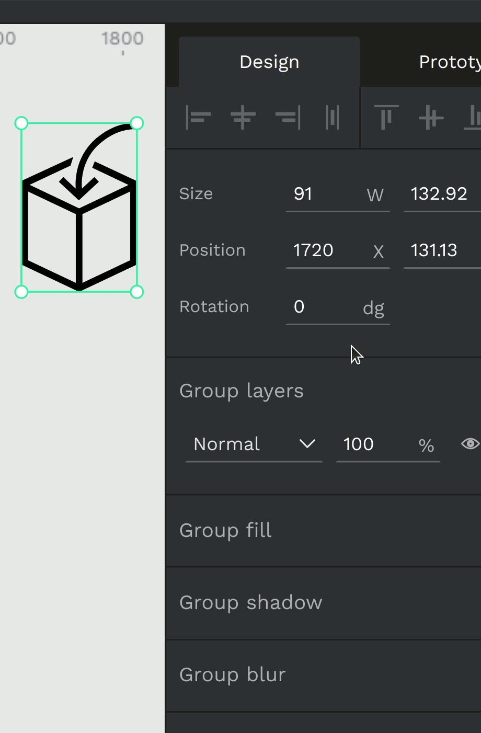Align selection to right edge
This screenshot has width=481, height=733.
coord(288,118)
